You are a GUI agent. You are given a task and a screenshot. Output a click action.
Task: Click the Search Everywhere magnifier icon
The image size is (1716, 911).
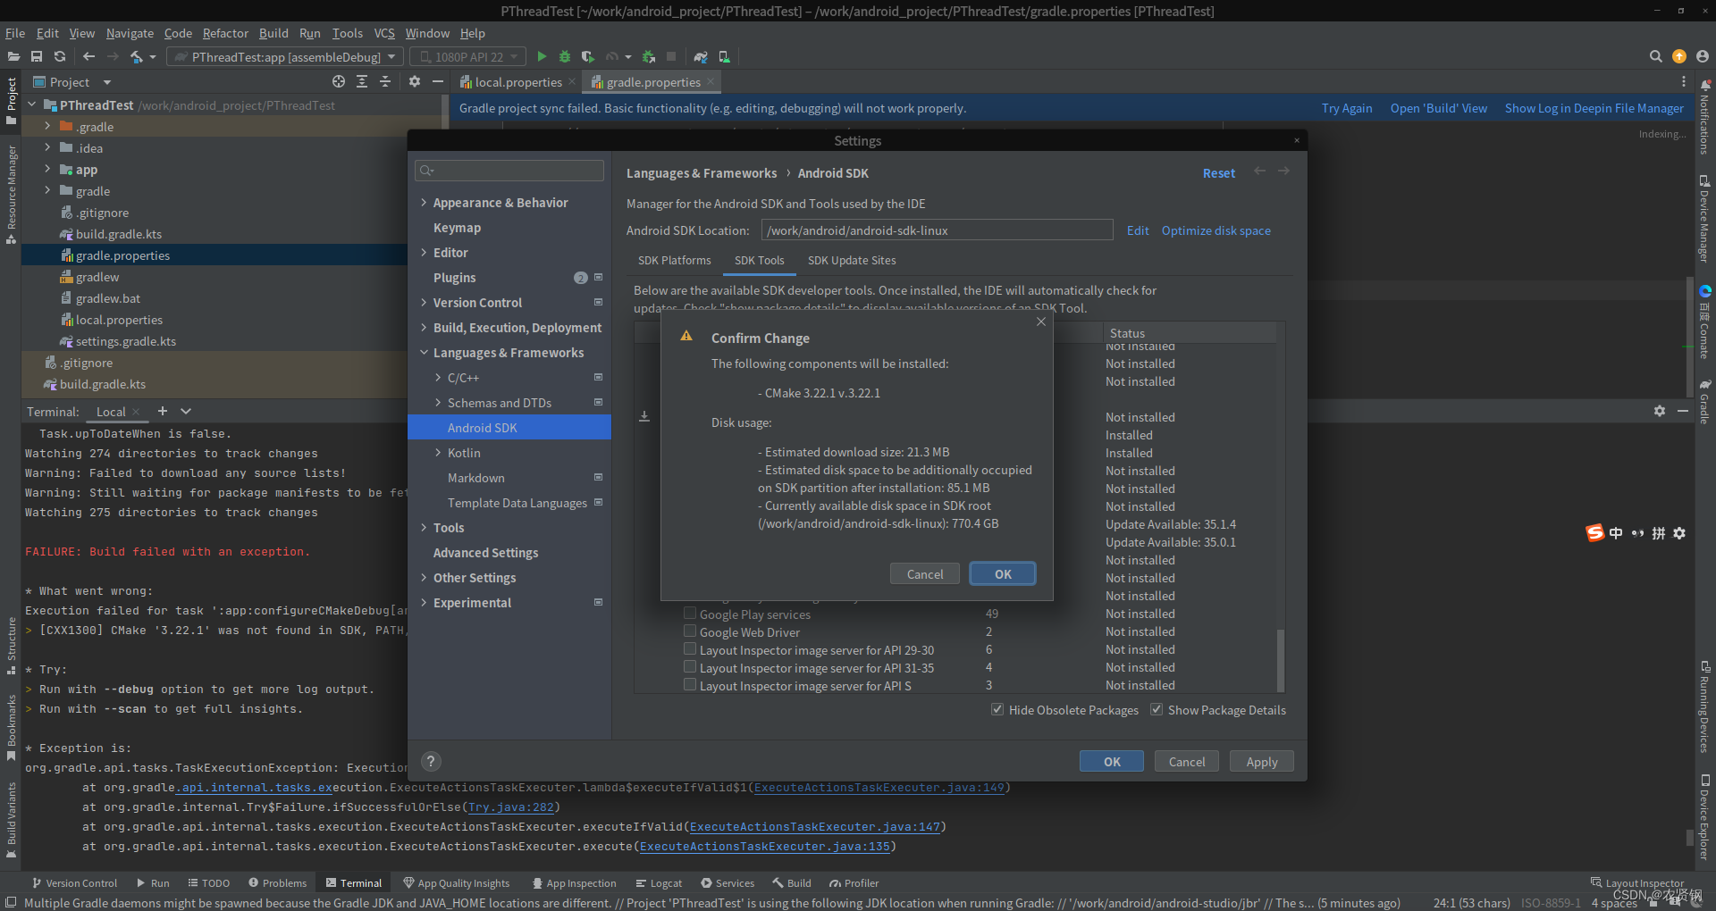(1655, 56)
